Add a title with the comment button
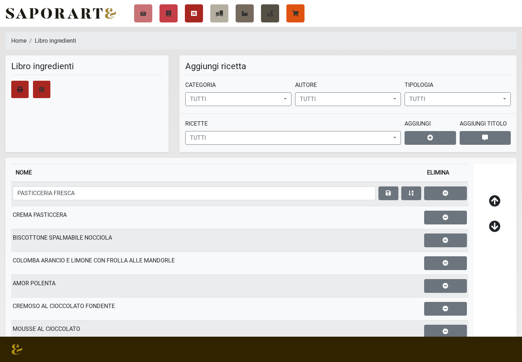The width and height of the screenshot is (522, 362). point(485,138)
